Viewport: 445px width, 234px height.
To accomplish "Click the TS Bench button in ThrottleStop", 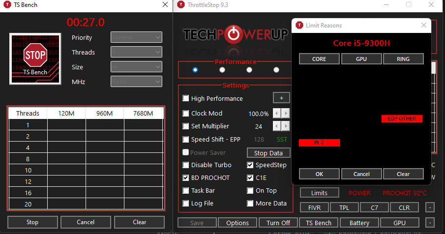I will click(319, 223).
